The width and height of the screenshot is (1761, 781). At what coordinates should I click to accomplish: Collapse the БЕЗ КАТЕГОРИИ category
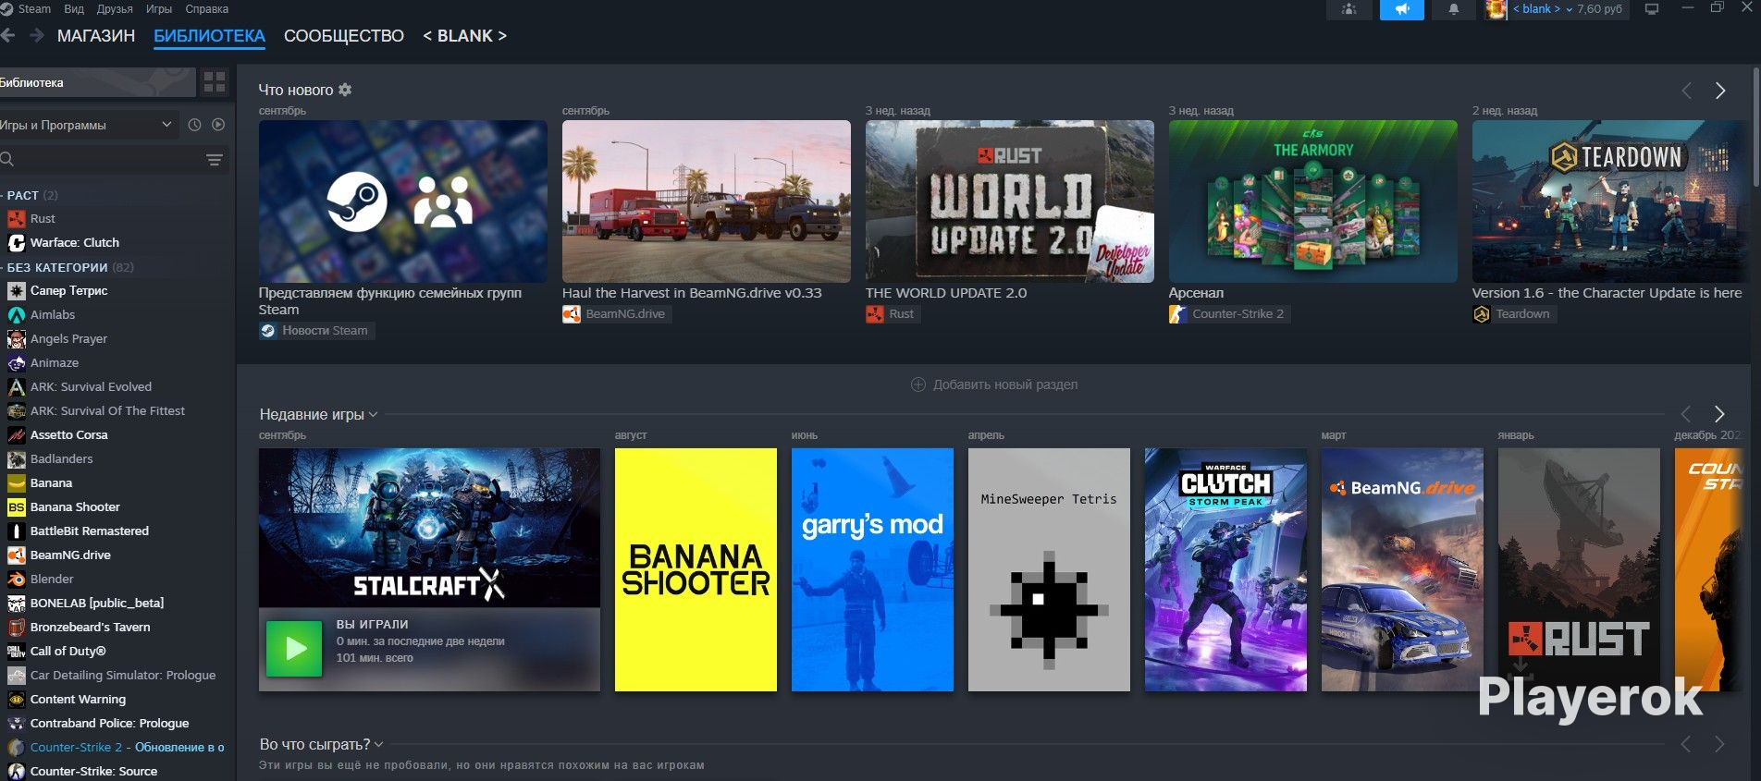pyautogui.click(x=68, y=267)
